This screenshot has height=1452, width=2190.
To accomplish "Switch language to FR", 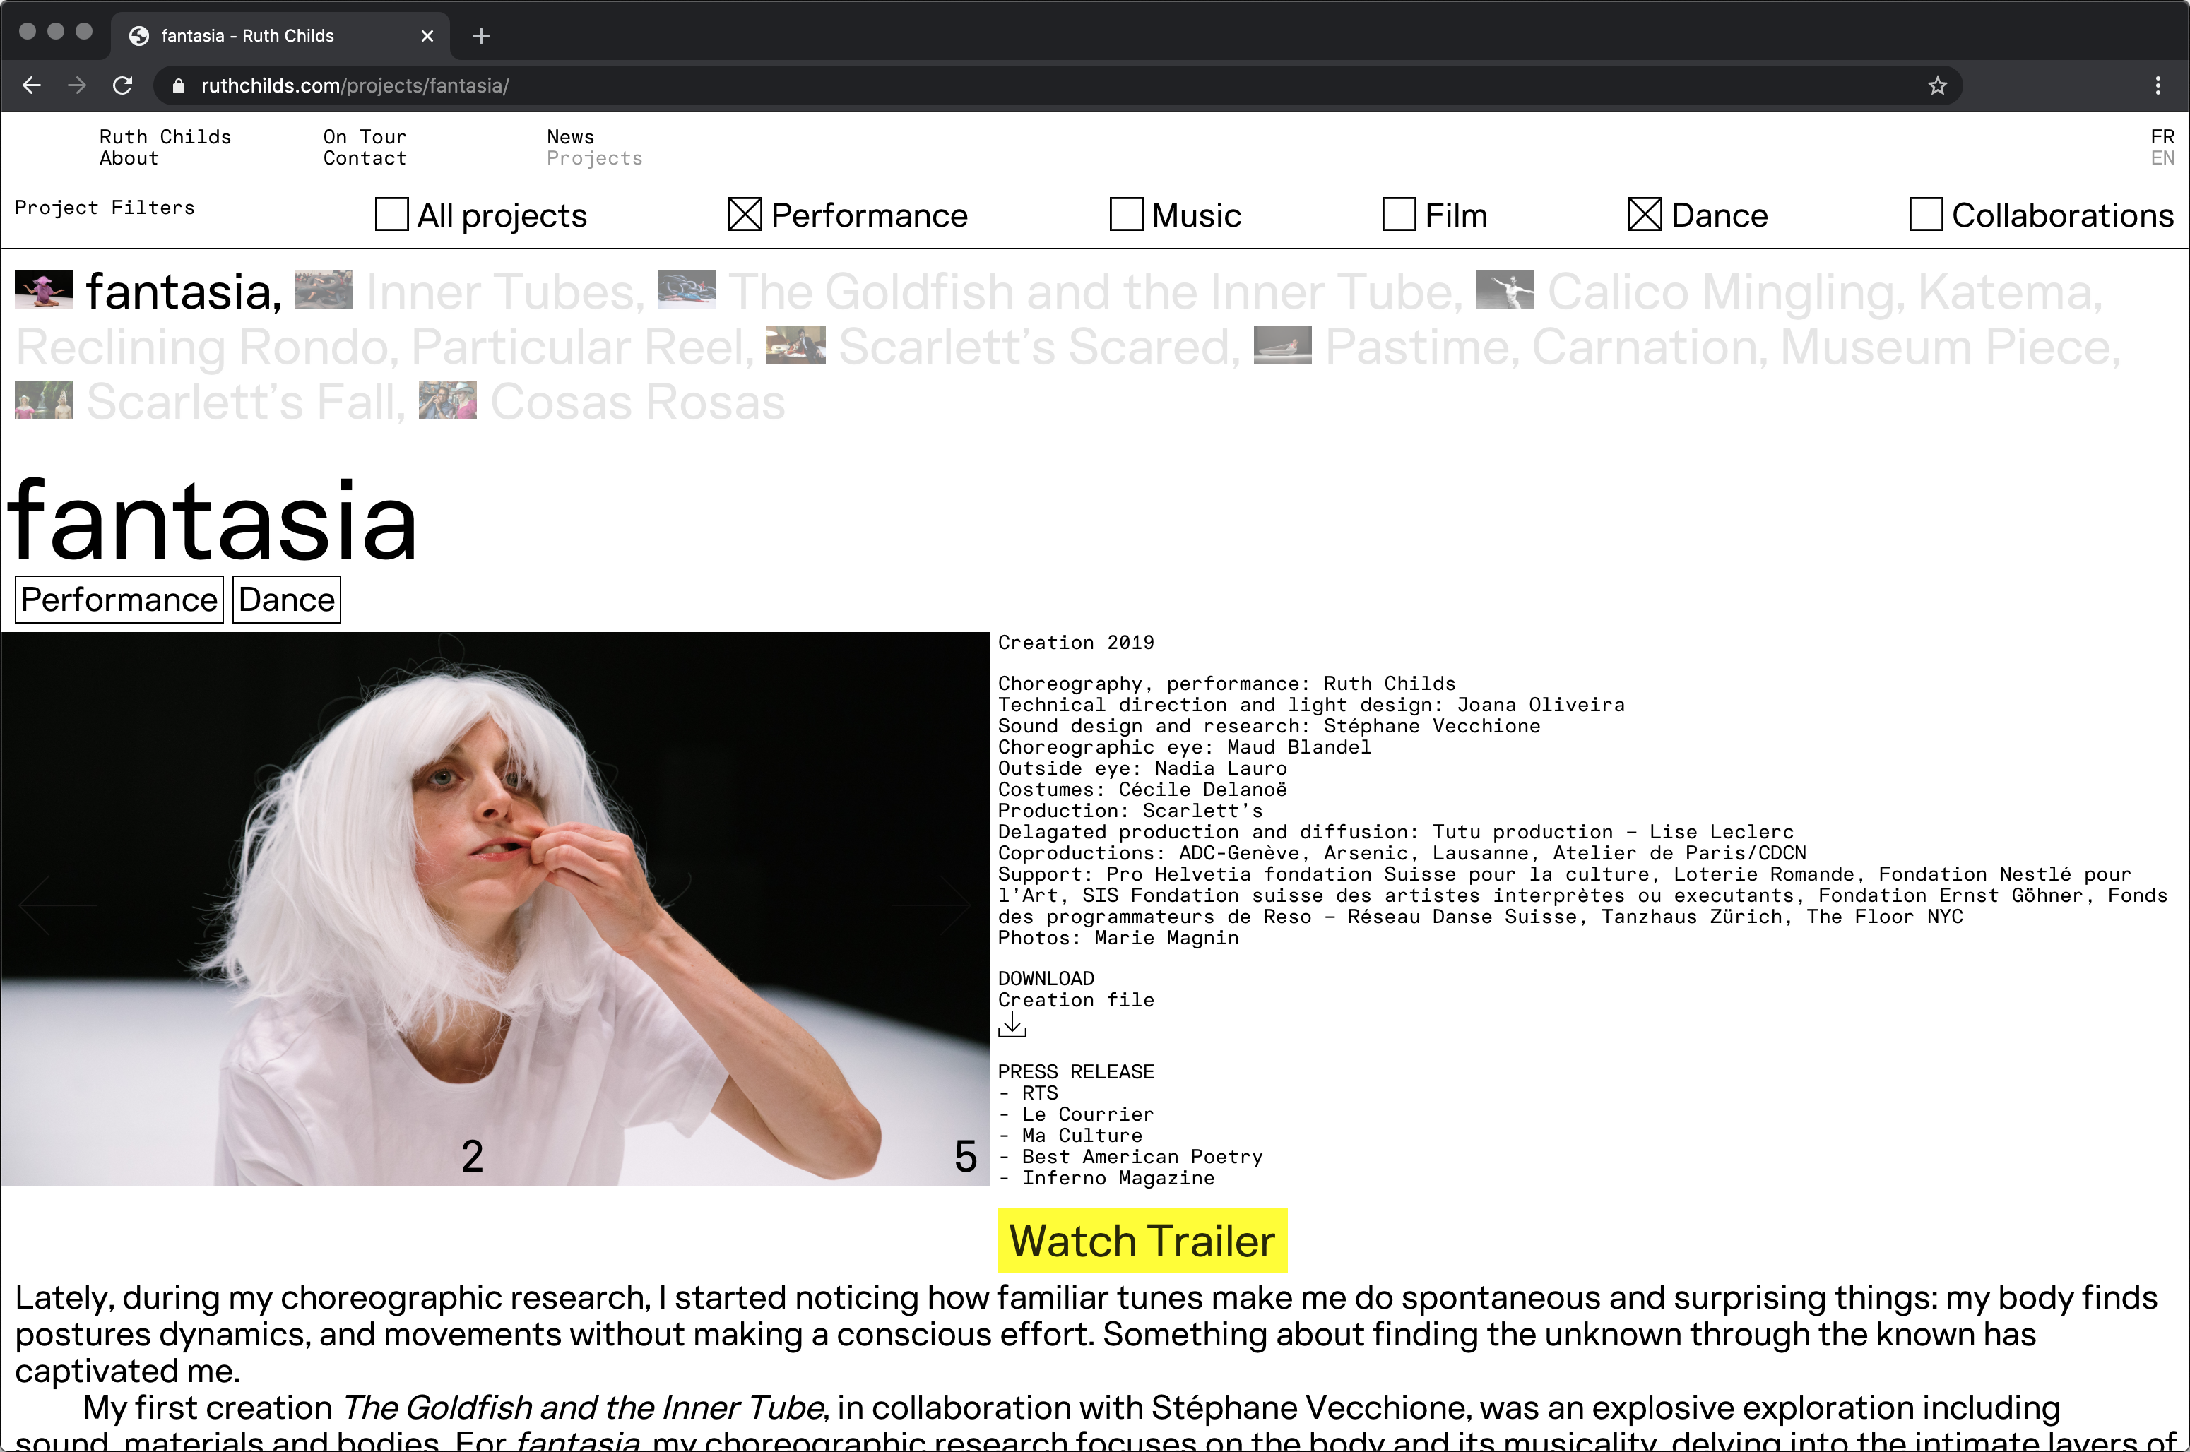I will point(2162,137).
